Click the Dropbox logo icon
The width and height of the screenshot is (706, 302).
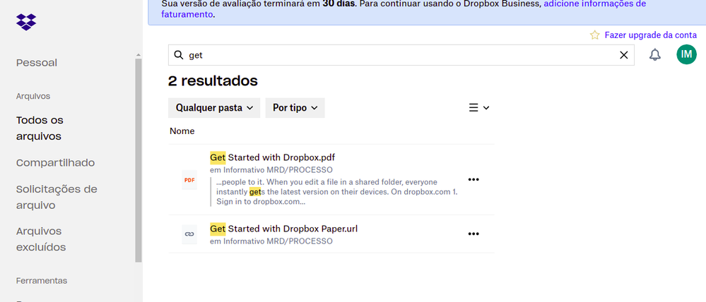point(26,22)
